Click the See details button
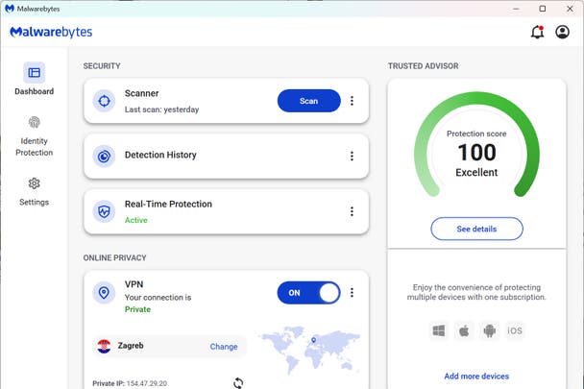The height and width of the screenshot is (389, 584). 476,229
